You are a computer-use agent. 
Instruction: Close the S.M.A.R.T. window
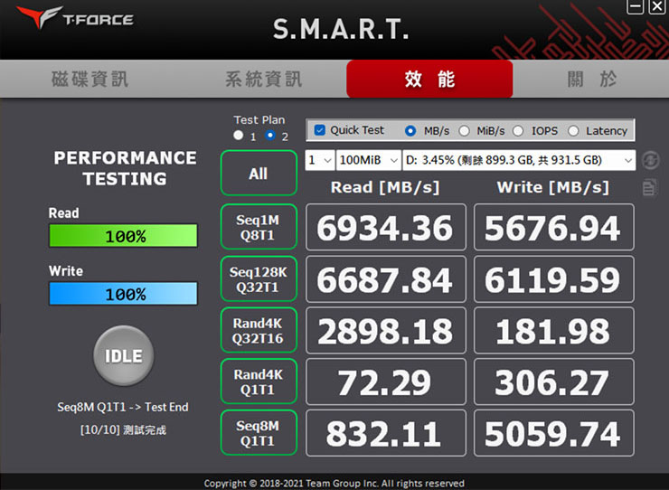[657, 7]
